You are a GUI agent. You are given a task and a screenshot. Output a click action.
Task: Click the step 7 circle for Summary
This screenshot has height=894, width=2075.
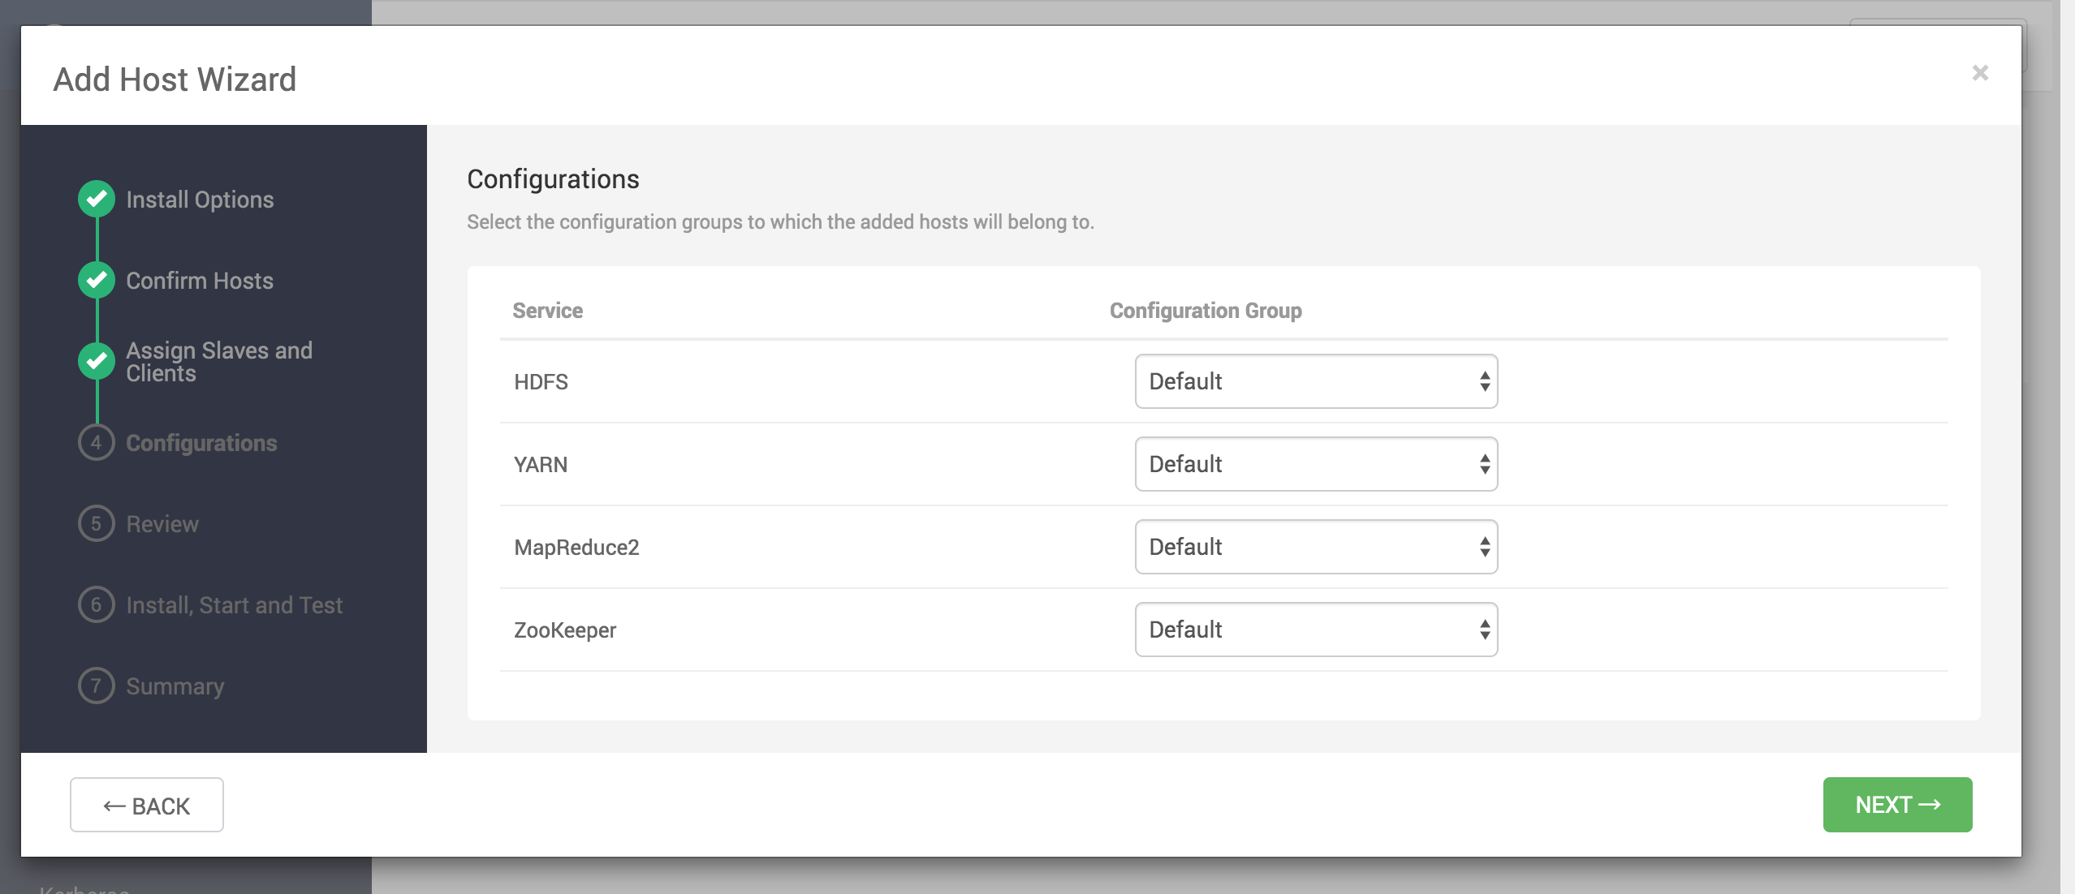(97, 686)
